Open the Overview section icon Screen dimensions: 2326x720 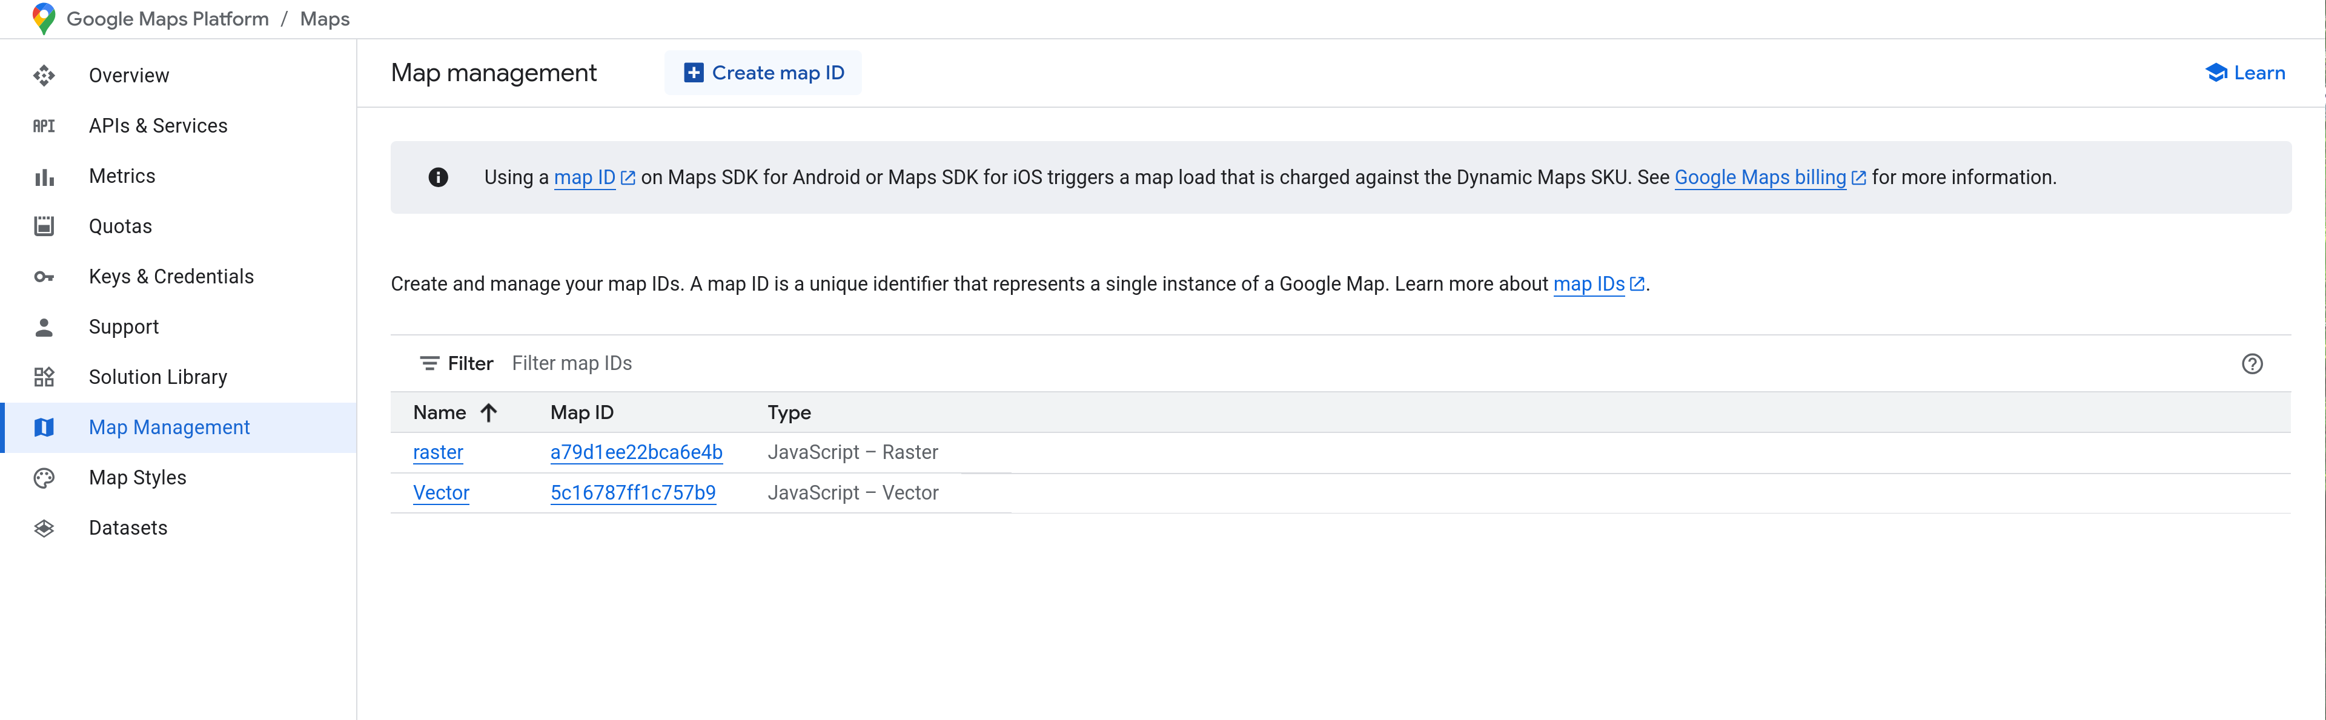(44, 75)
